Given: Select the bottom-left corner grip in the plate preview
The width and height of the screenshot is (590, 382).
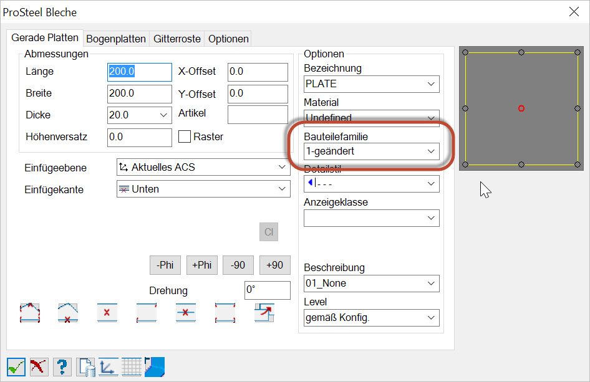Looking at the screenshot, I should coord(465,165).
